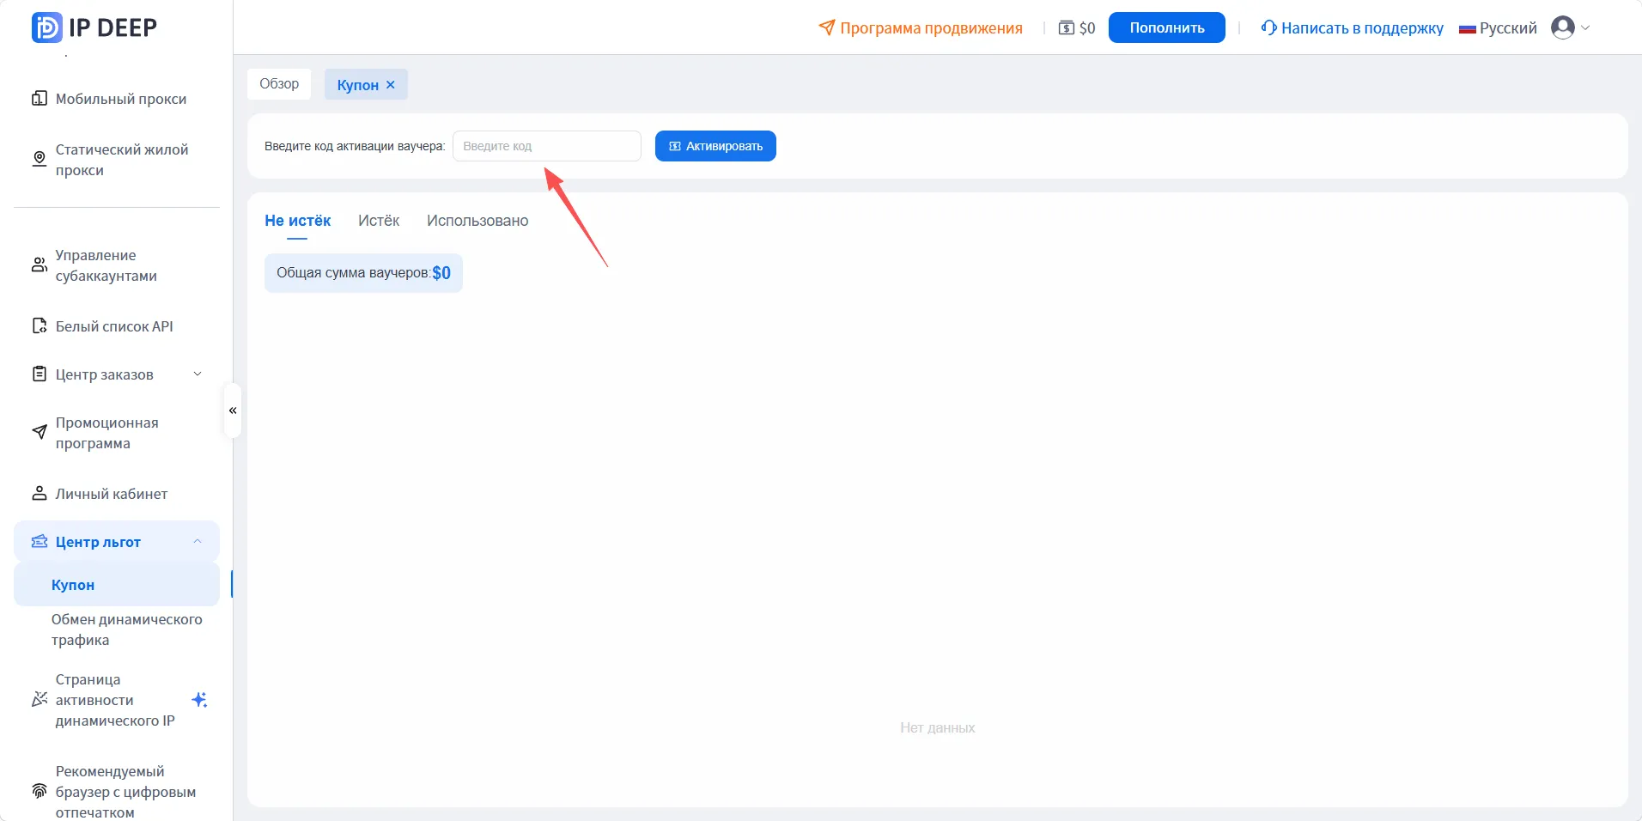Focus the voucher activation code field
The height and width of the screenshot is (821, 1642).
coord(547,146)
